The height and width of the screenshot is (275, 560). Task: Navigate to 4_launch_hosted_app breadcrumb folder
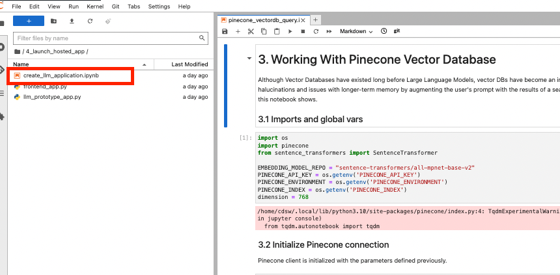click(55, 51)
